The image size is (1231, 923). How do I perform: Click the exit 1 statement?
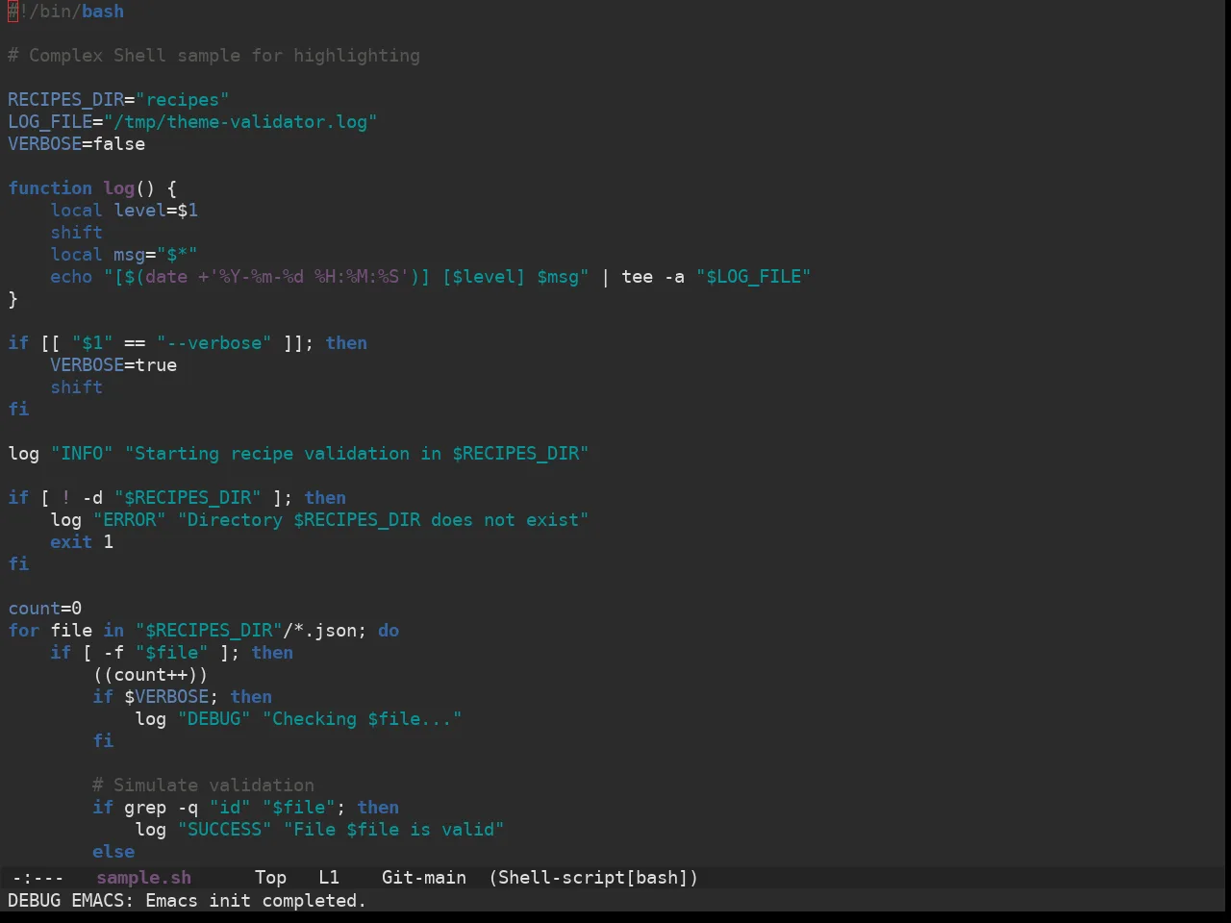pyautogui.click(x=82, y=542)
